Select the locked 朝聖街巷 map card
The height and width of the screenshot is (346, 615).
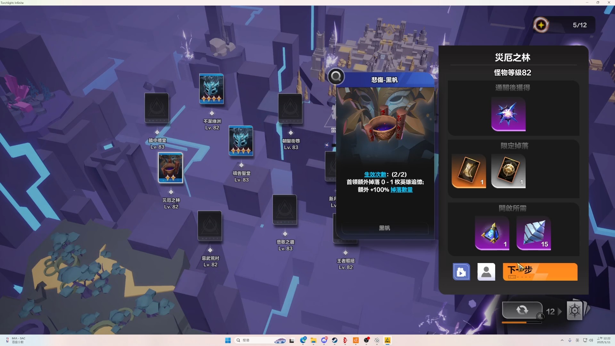pyautogui.click(x=290, y=108)
